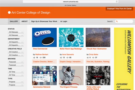
Task: Click the Fine Arts, Illustration, Painting tags
Action: tap(98, 62)
